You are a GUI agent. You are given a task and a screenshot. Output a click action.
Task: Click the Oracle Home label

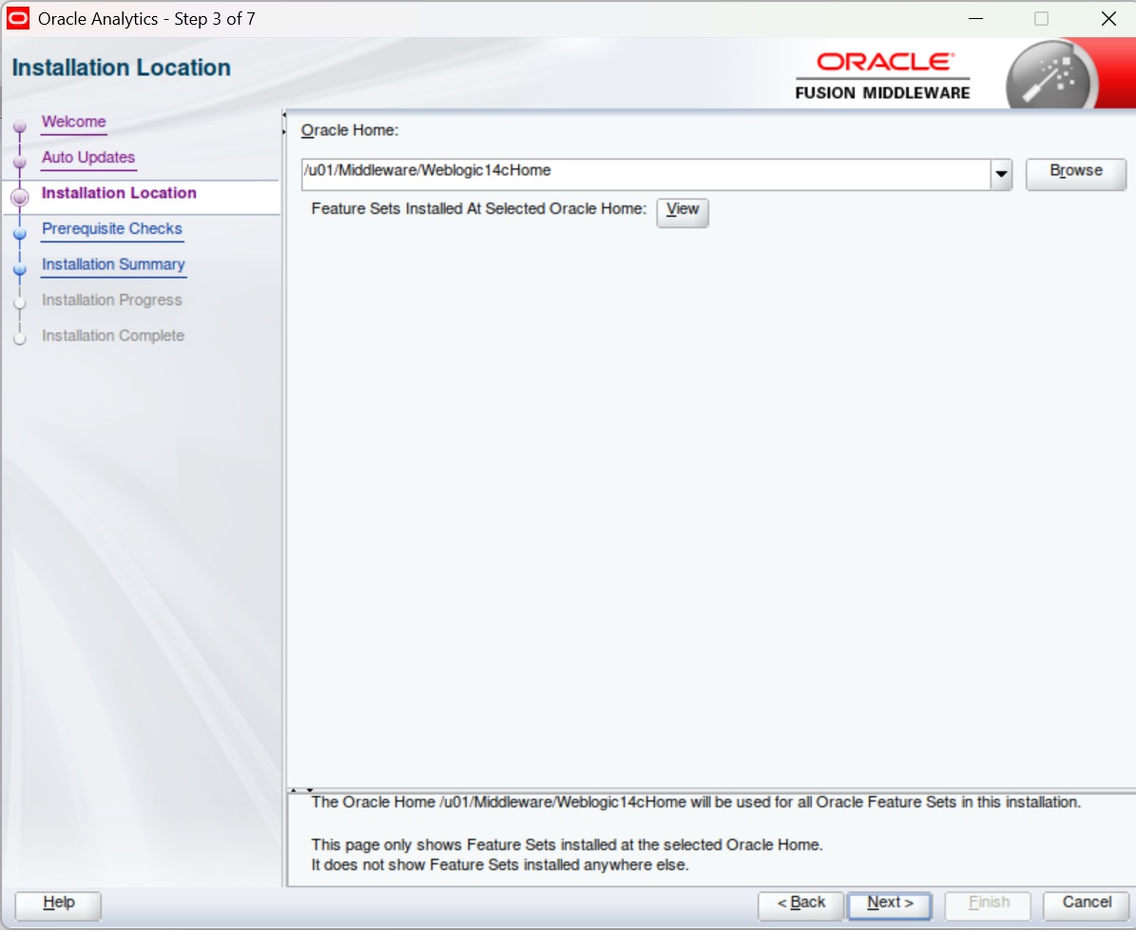(x=350, y=130)
